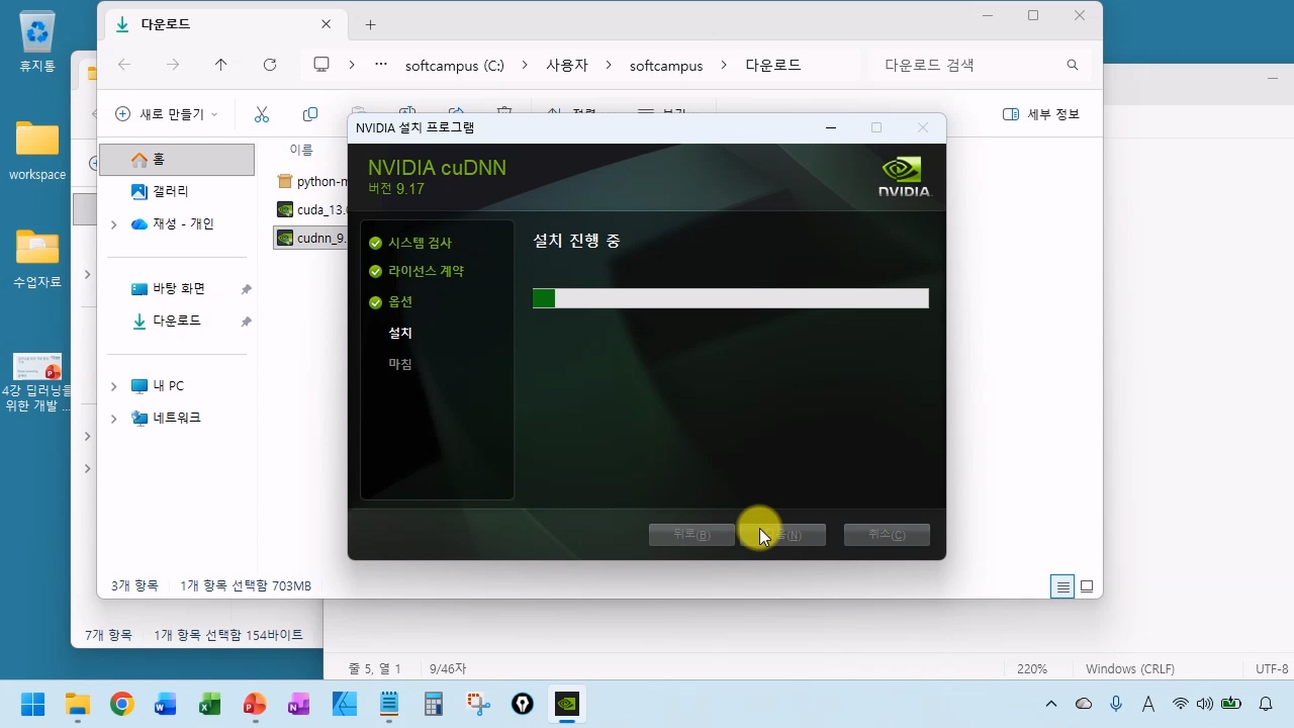The height and width of the screenshot is (728, 1294).
Task: Click the 이름 column header
Action: click(301, 150)
